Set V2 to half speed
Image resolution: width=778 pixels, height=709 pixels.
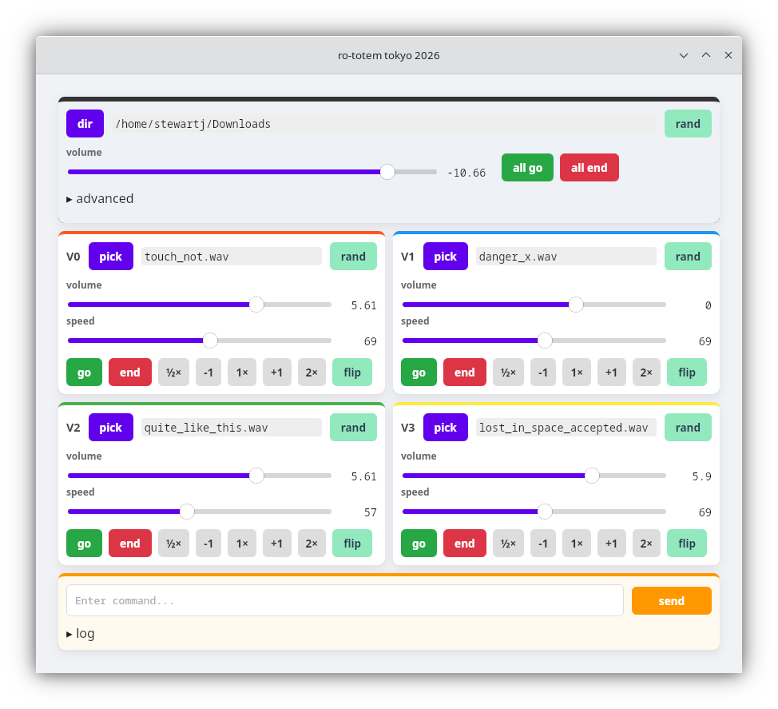tap(173, 544)
